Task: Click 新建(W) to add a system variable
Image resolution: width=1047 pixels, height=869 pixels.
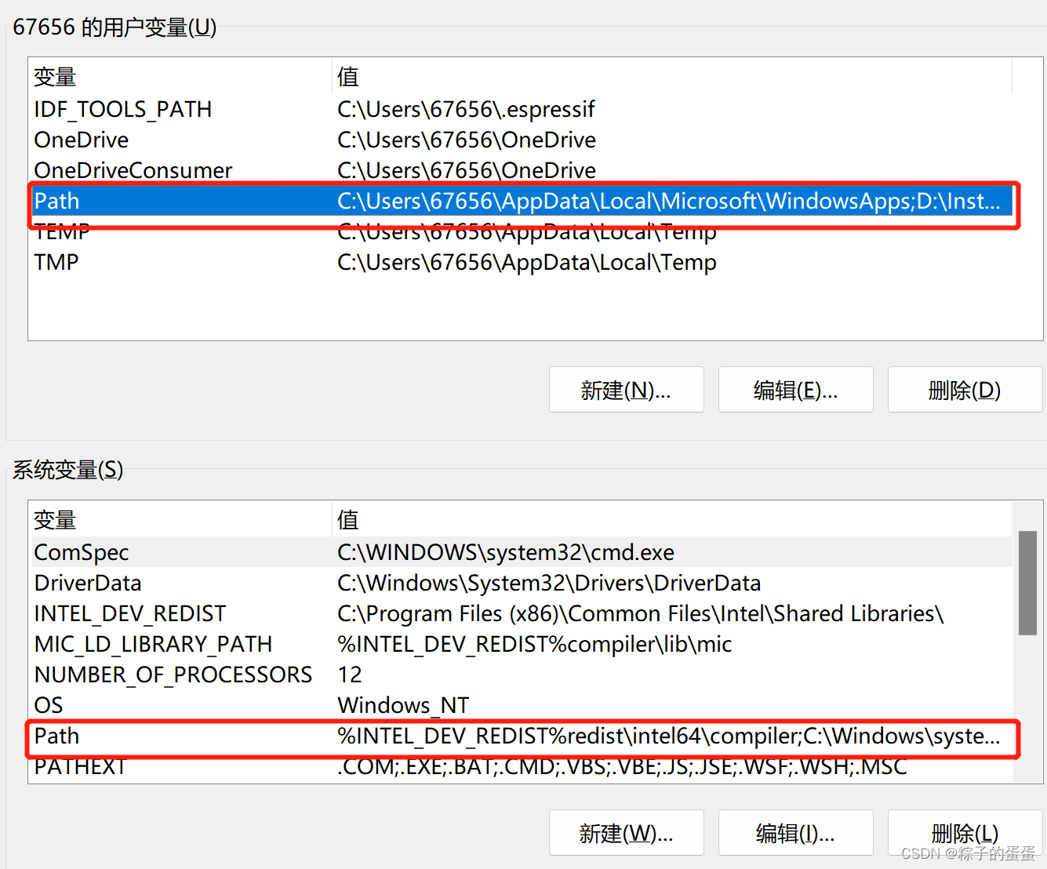Action: pyautogui.click(x=626, y=833)
